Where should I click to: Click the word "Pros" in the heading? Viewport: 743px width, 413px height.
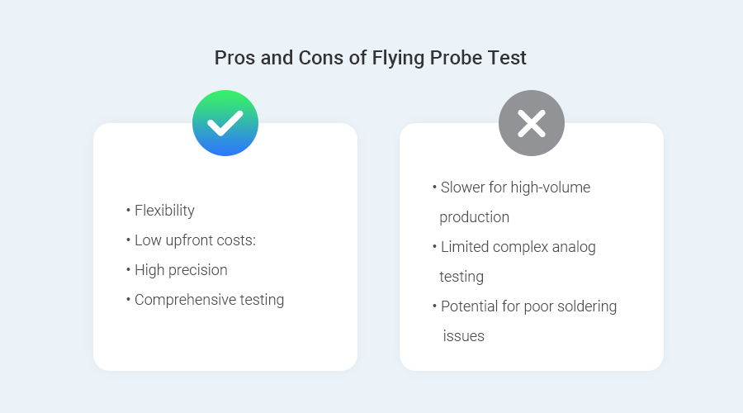click(x=234, y=58)
